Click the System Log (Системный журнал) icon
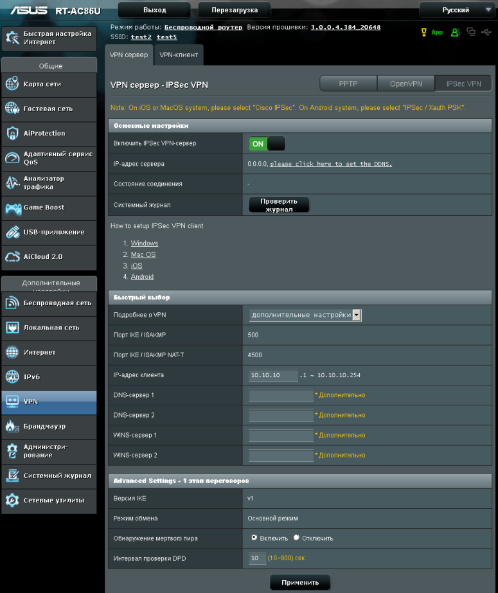The height and width of the screenshot is (593, 498). point(12,475)
